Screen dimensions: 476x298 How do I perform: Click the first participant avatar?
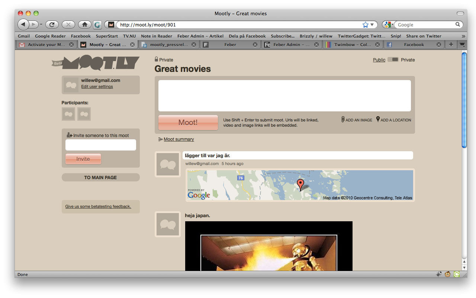[x=68, y=114]
